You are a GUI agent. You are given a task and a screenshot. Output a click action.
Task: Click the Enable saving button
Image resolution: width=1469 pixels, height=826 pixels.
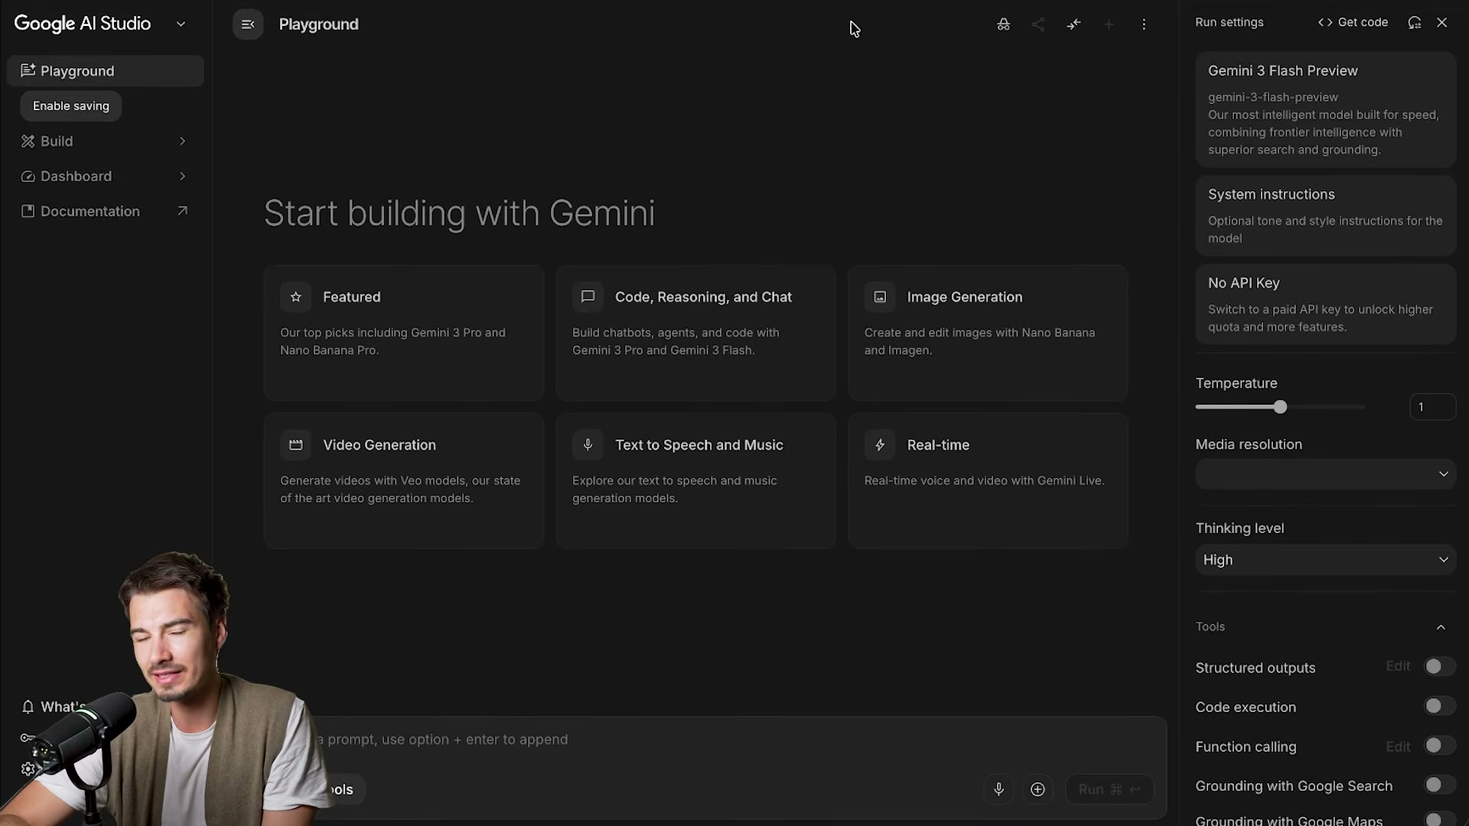pyautogui.click(x=71, y=106)
